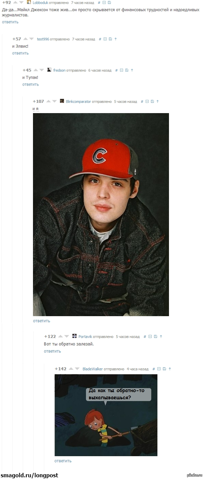204x479 pixels.
Task: Click Portavik's avatar icon
Action: point(74,336)
